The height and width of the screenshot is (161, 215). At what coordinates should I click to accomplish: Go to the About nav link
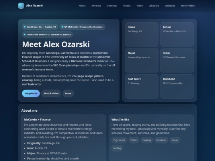pos(82,6)
